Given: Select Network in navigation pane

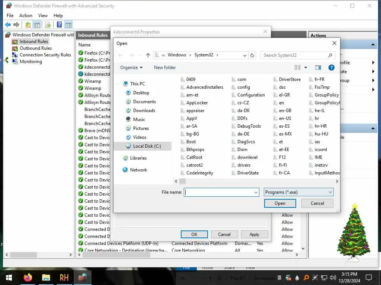Looking at the screenshot, I should [x=138, y=170].
